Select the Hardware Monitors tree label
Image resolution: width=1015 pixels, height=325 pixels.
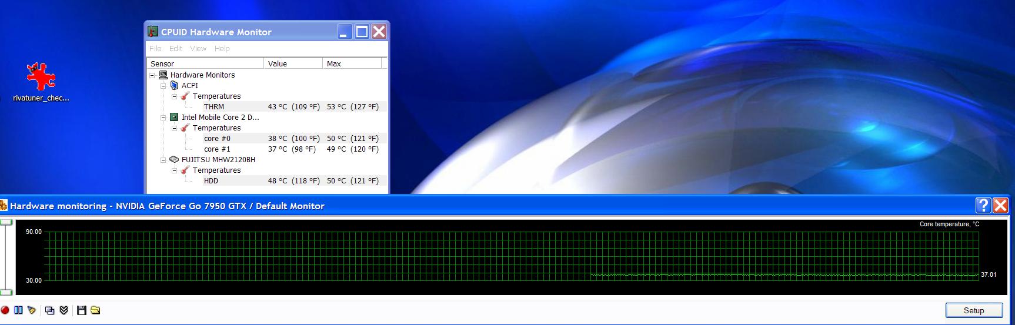(202, 75)
